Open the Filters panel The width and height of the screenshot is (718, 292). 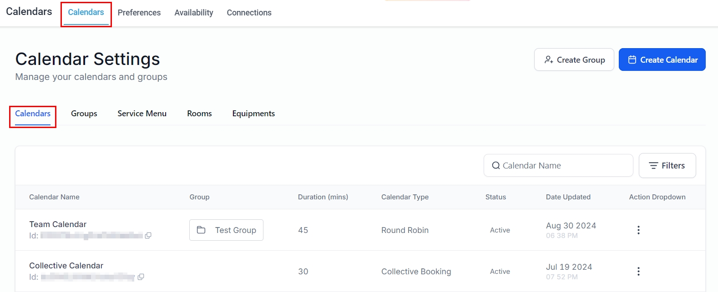pyautogui.click(x=667, y=166)
